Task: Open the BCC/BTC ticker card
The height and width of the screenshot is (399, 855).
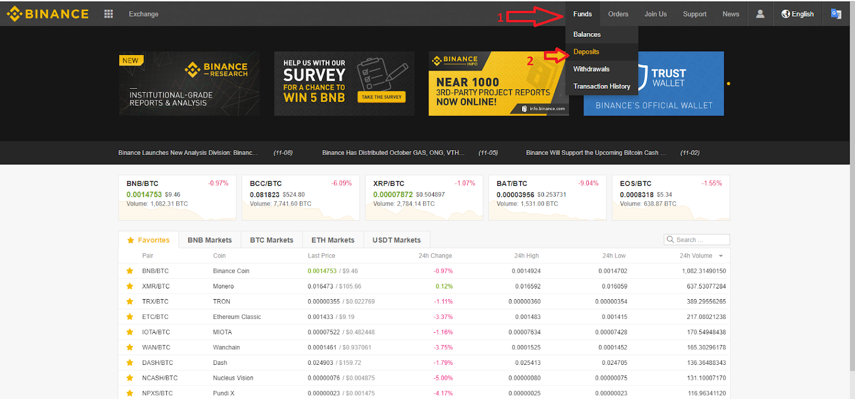Action: click(301, 198)
